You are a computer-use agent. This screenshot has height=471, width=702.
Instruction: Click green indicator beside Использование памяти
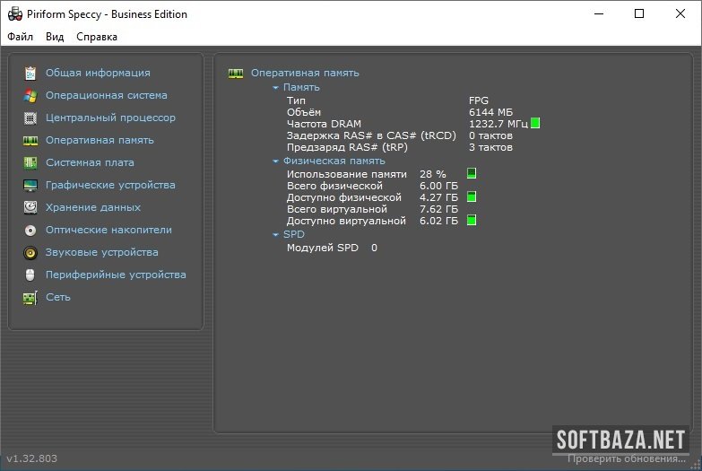472,173
